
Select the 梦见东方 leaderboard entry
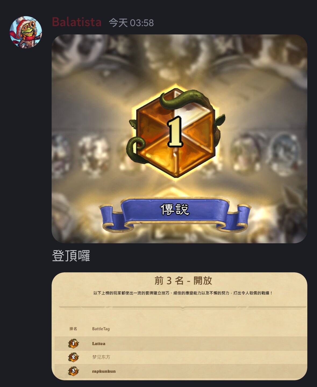pyautogui.click(x=181, y=357)
